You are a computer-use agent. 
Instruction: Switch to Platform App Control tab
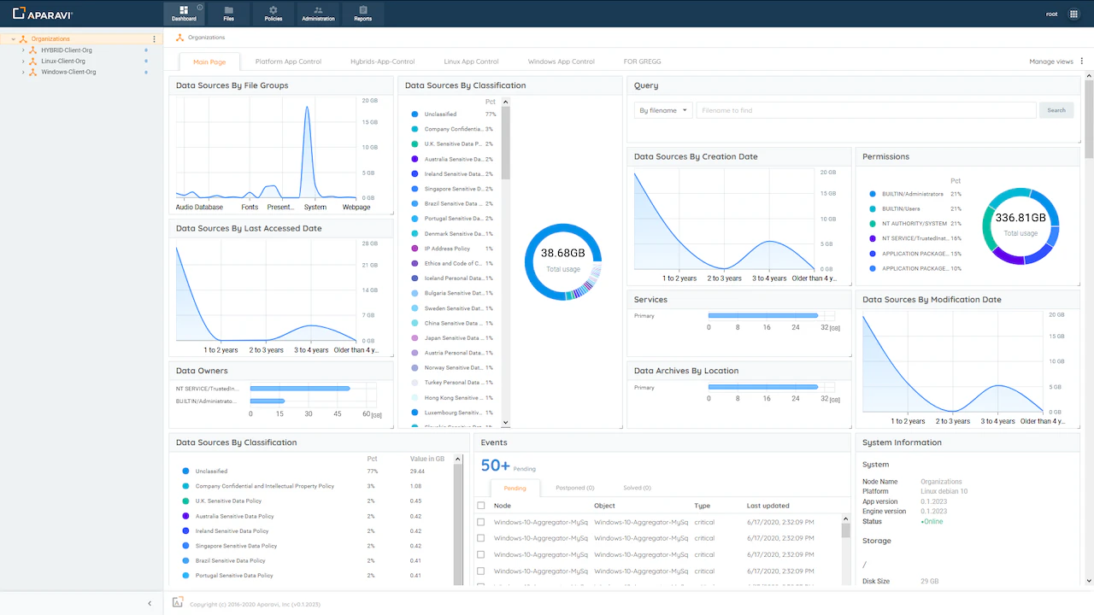(288, 61)
